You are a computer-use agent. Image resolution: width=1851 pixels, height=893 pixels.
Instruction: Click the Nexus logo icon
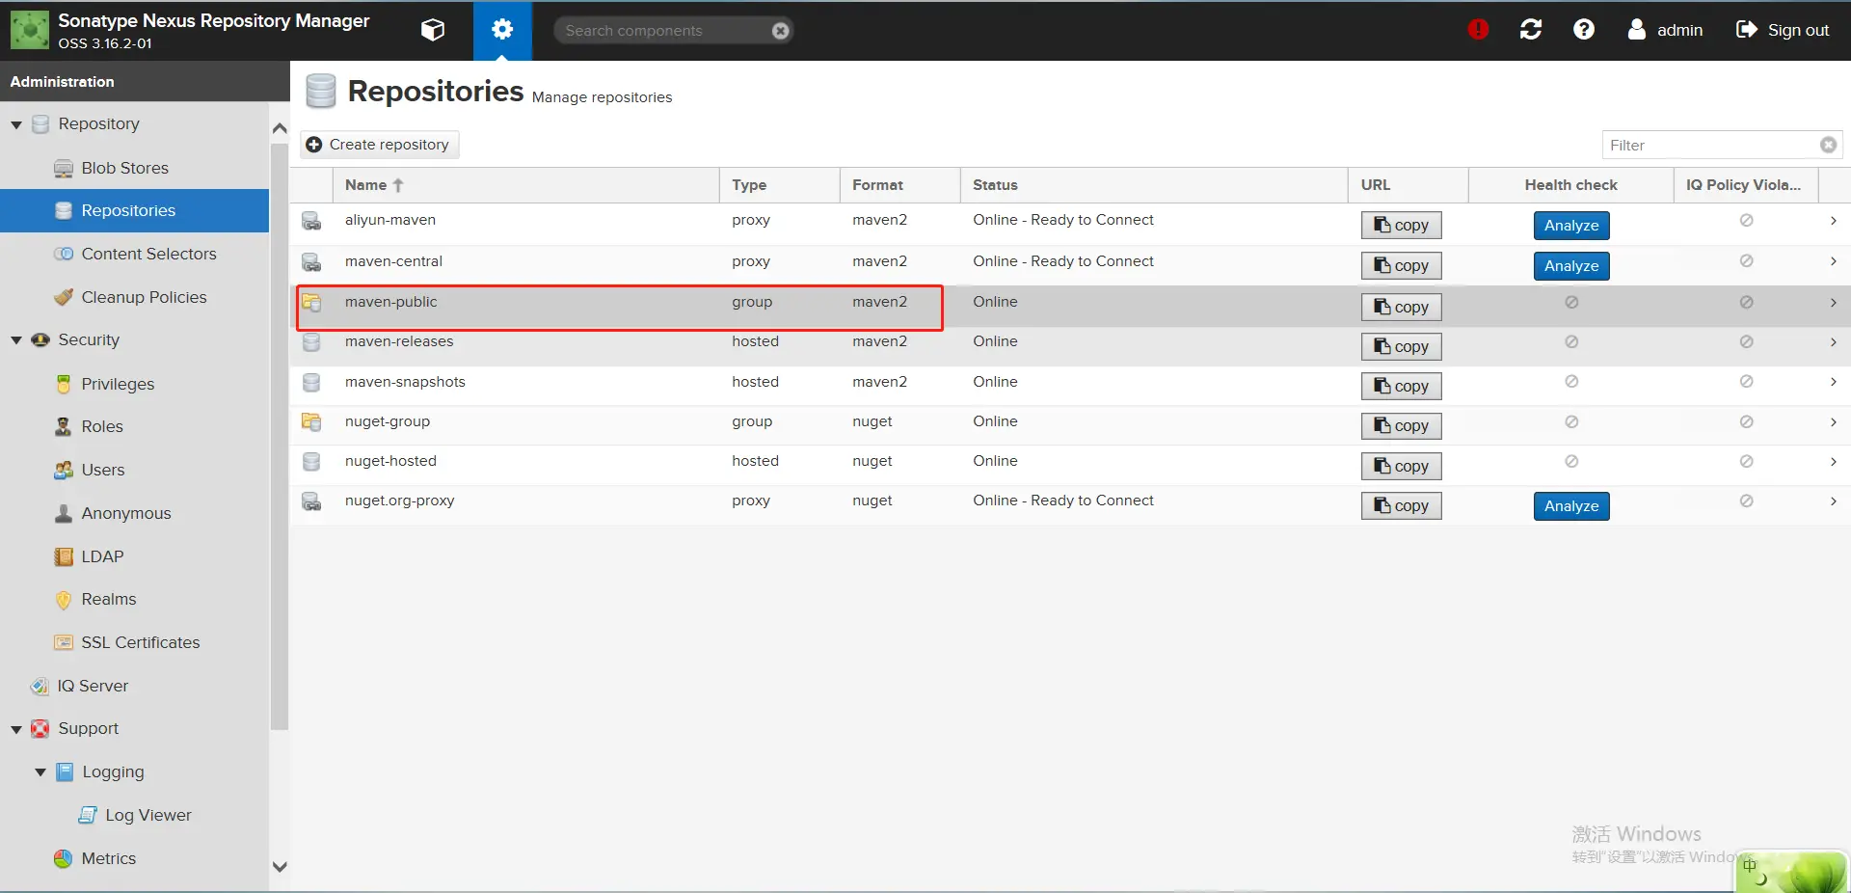coord(29,30)
